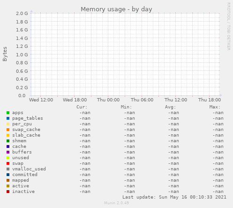Click the Memory usage - by day title
The width and height of the screenshot is (233, 208).
(116, 9)
